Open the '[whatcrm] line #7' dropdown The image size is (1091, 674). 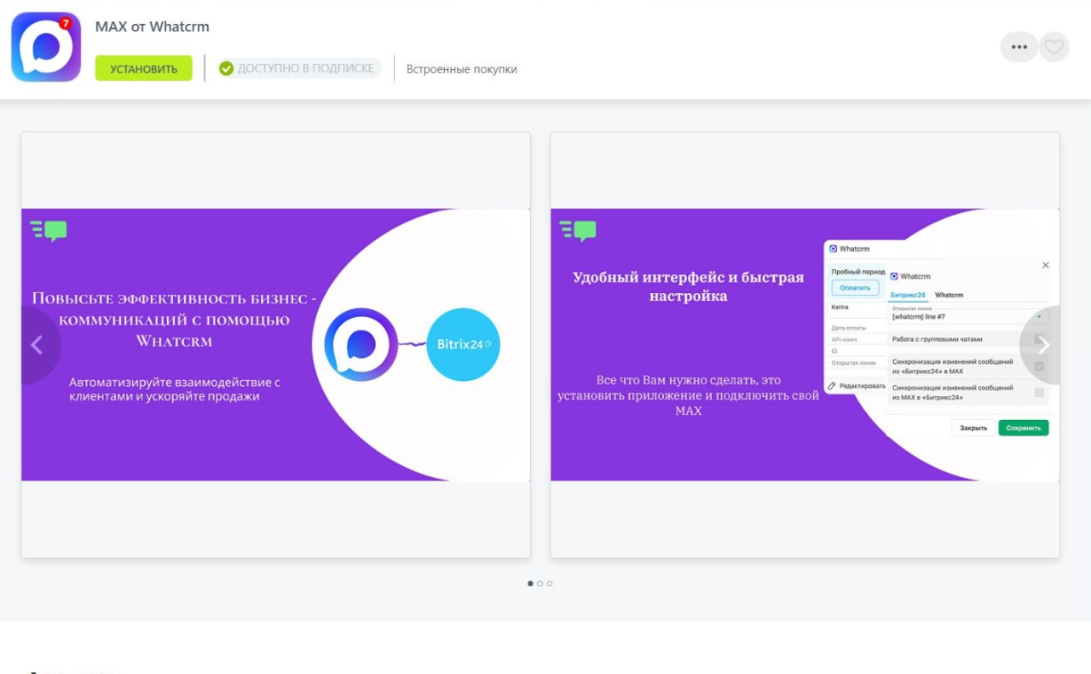coord(967,316)
